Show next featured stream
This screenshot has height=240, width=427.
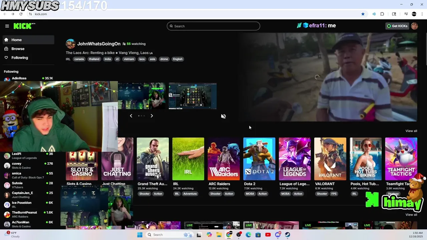[152, 116]
